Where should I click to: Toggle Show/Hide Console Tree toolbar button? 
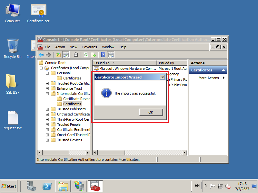tap(66, 55)
